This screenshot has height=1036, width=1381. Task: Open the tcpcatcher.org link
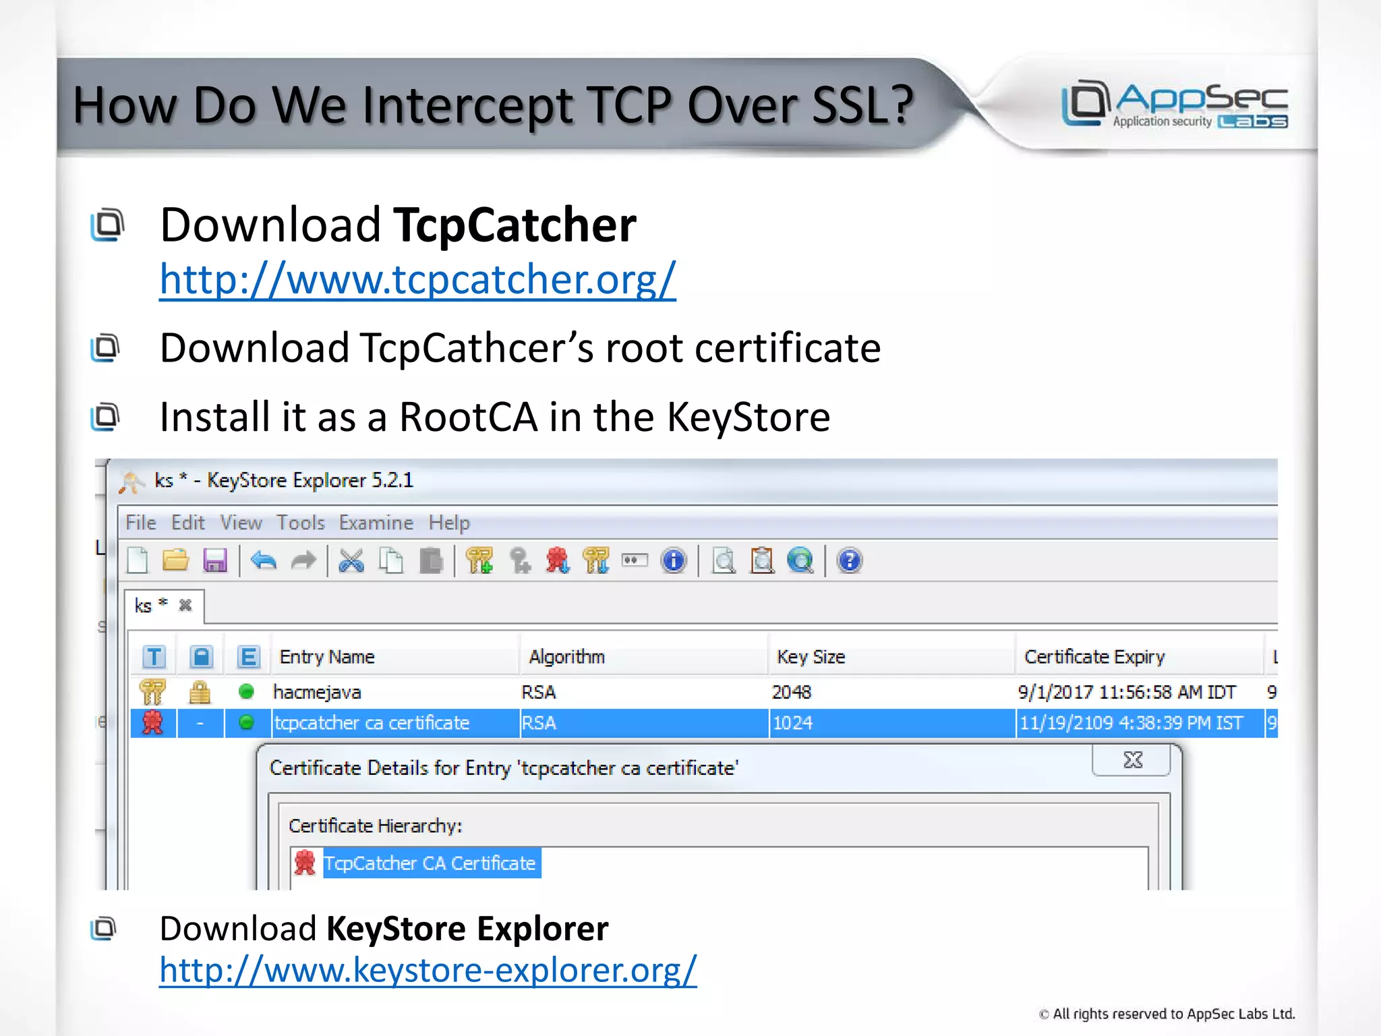[417, 279]
